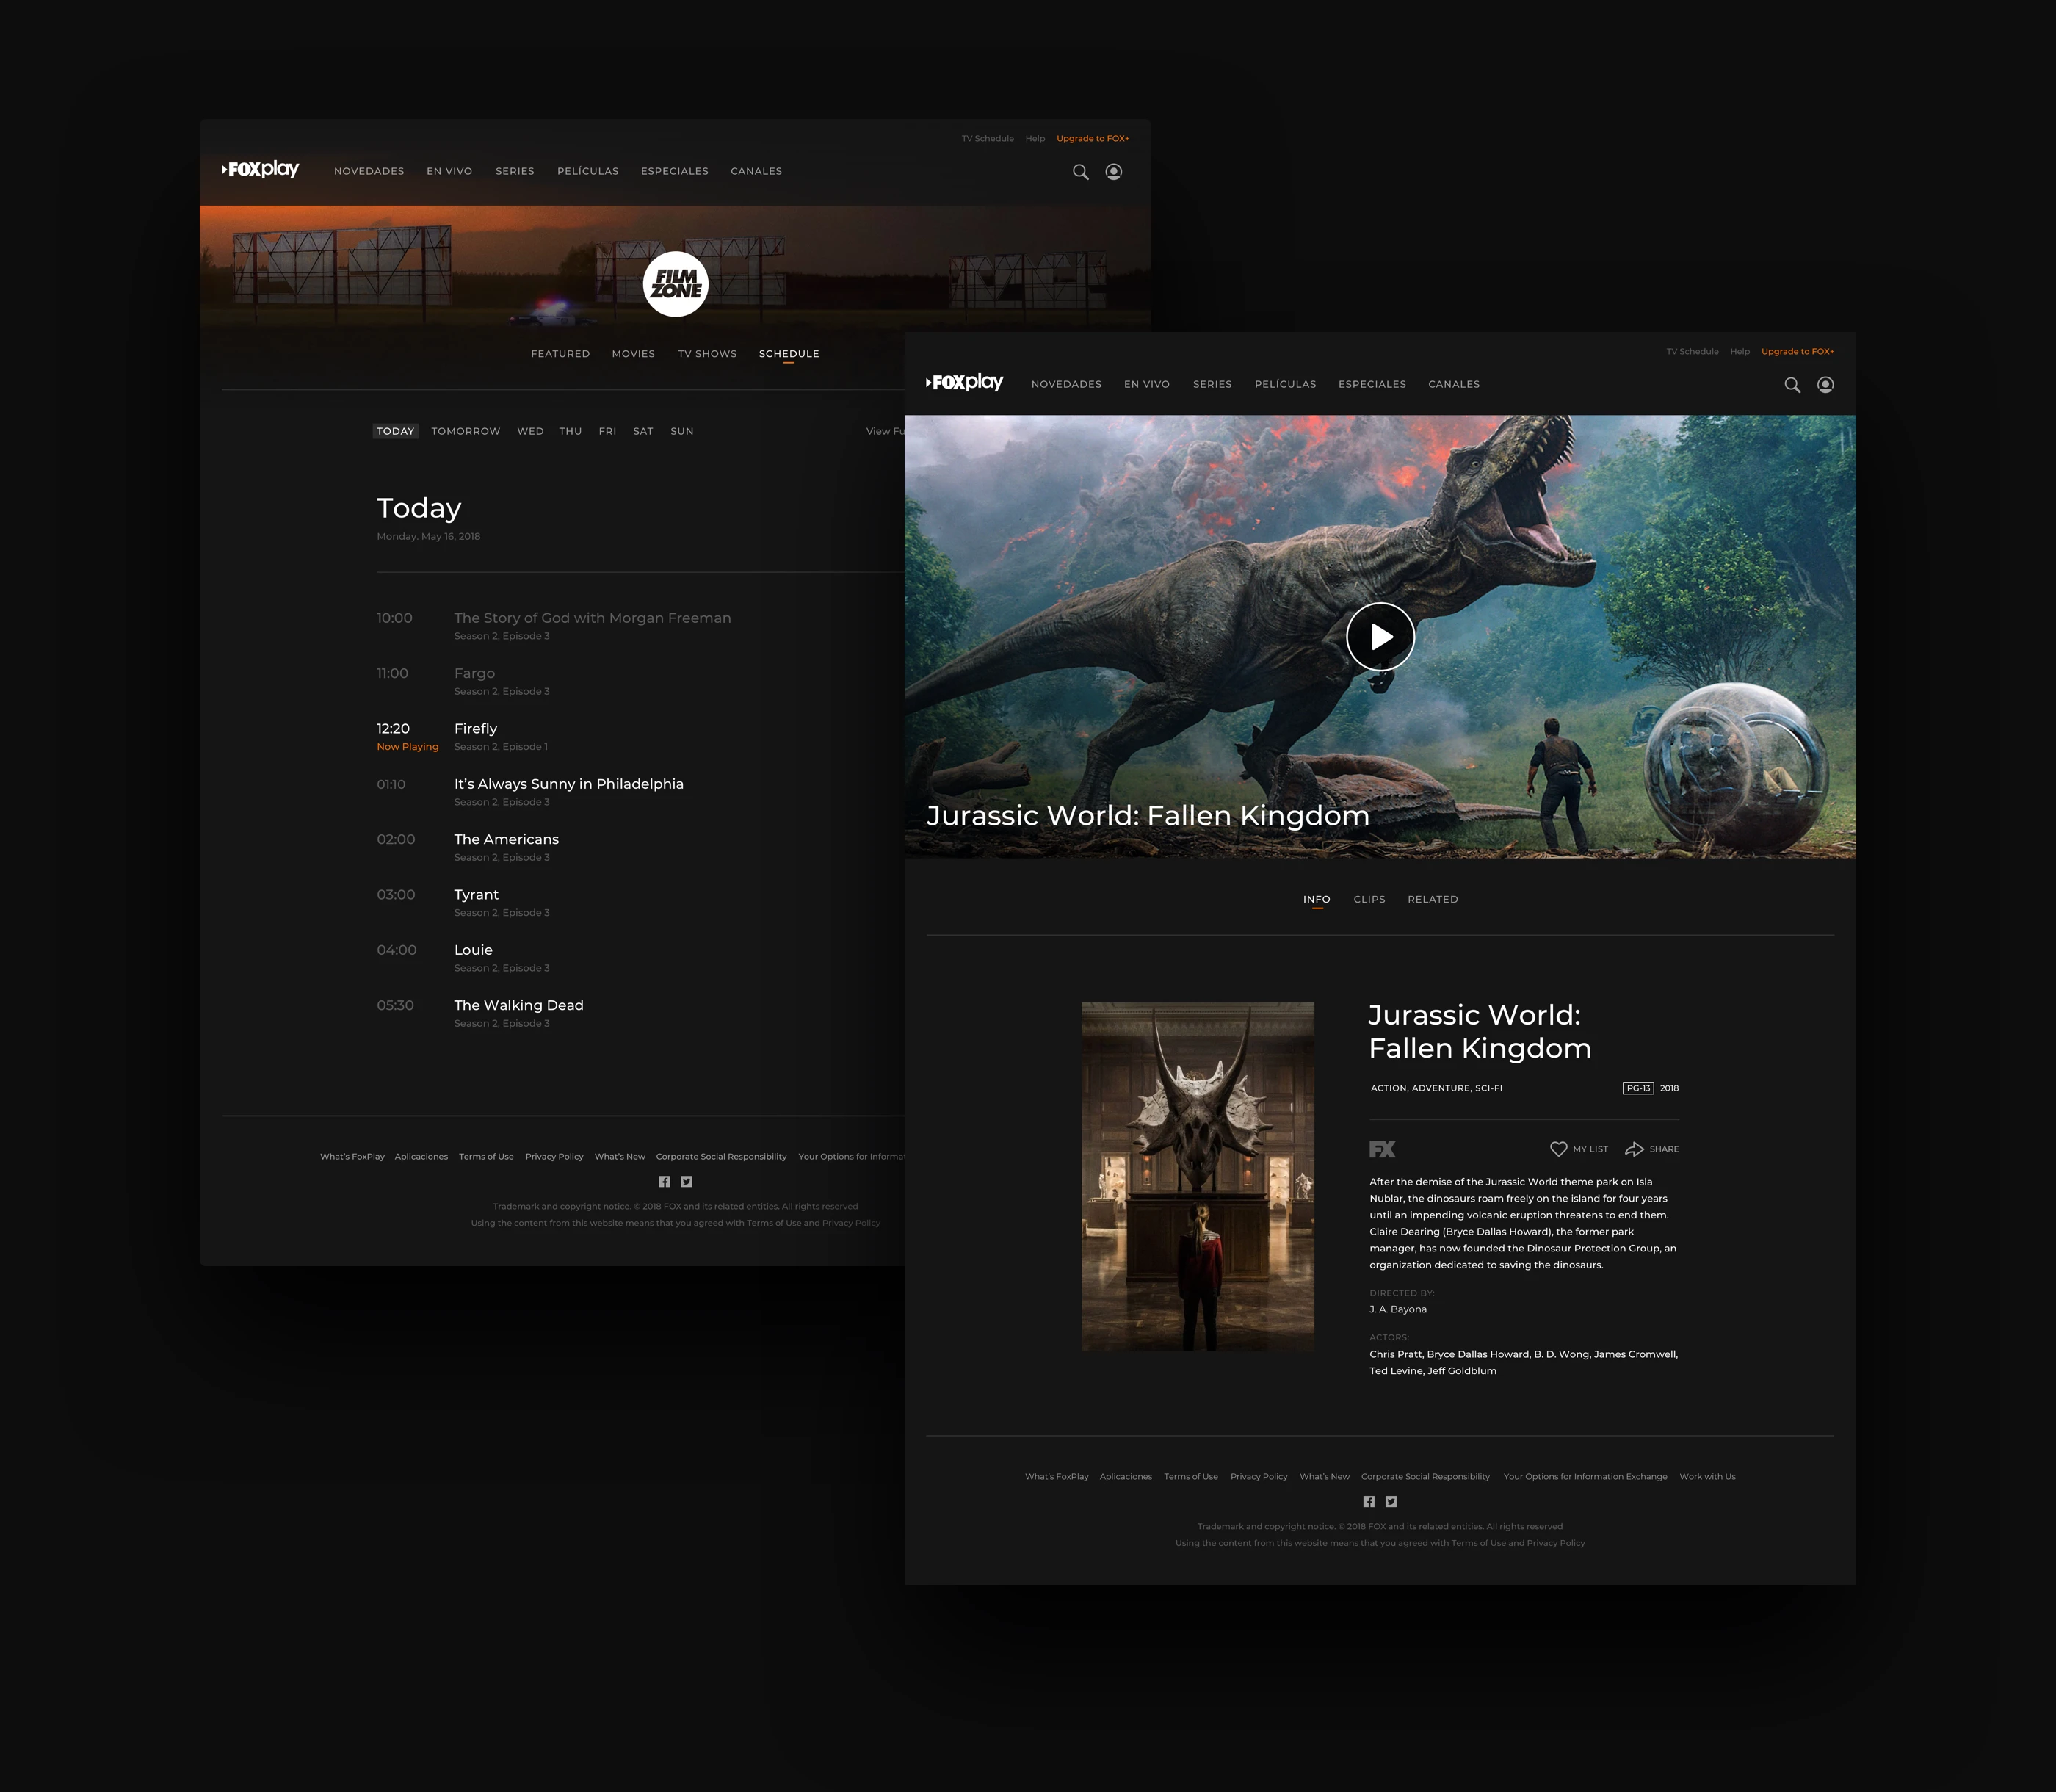Viewport: 2056px width, 1792px height.
Task: Open search on the Jurassic World page
Action: click(x=1793, y=384)
